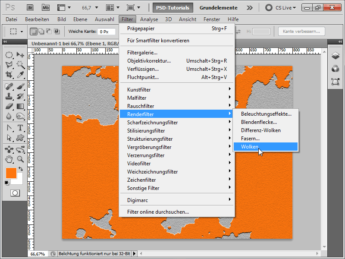Open the Verflüssigen... filter
Screen dimensions: 345x259
177,69
